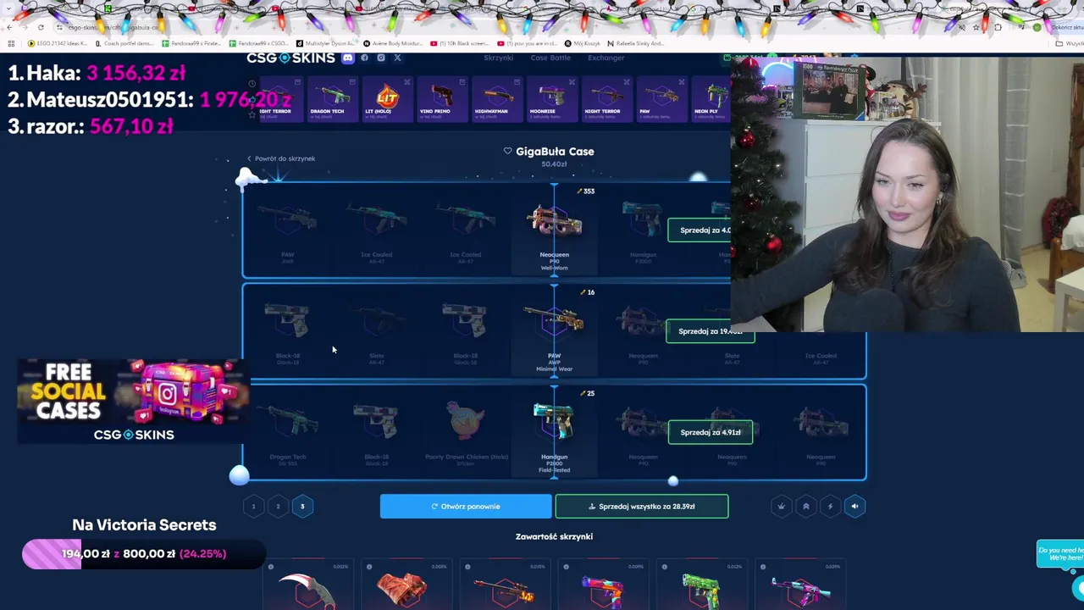
Task: Click the Zawartość skrzynki heading
Action: (554, 536)
